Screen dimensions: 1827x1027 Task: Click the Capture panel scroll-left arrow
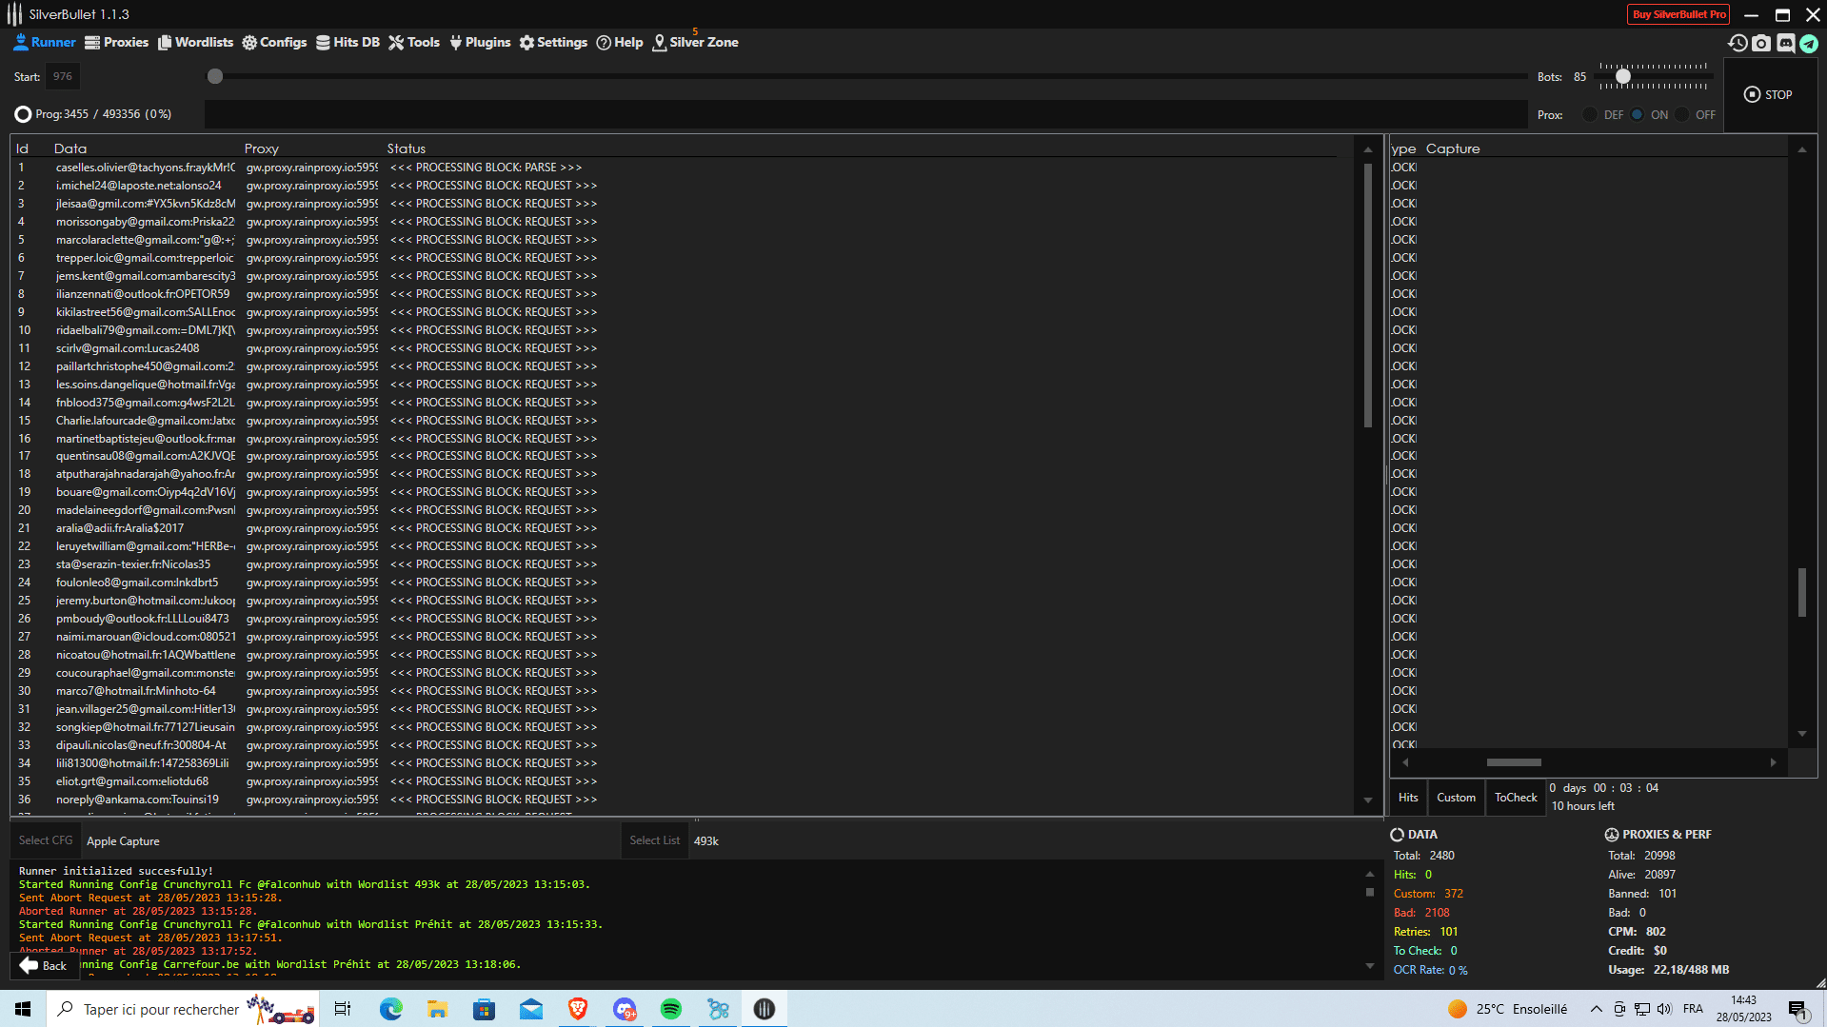(x=1405, y=762)
